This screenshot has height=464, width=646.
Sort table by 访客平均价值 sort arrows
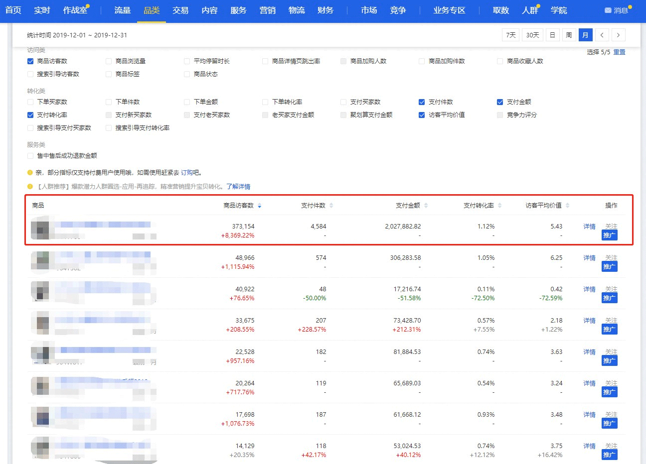tap(567, 206)
